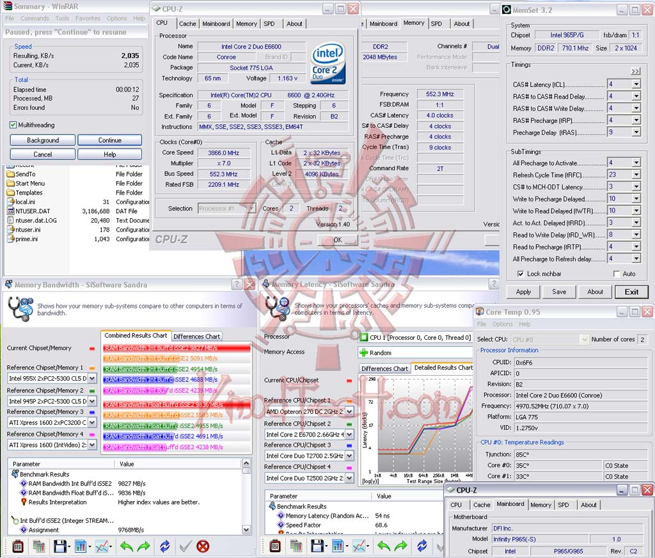Select the SendTo folder icon in WinRAR
The width and height of the screenshot is (655, 558).
point(10,174)
